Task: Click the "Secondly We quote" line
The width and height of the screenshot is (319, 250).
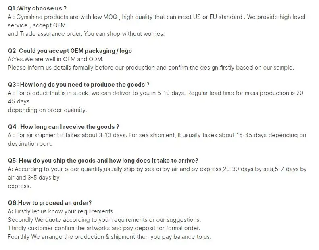Action: coord(104,220)
